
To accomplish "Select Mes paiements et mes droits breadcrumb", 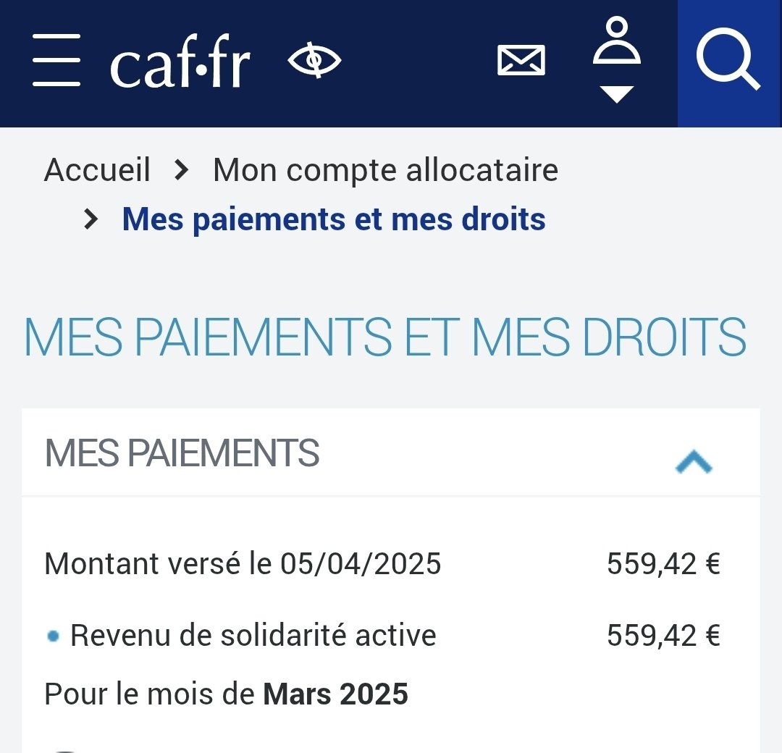I will (334, 219).
